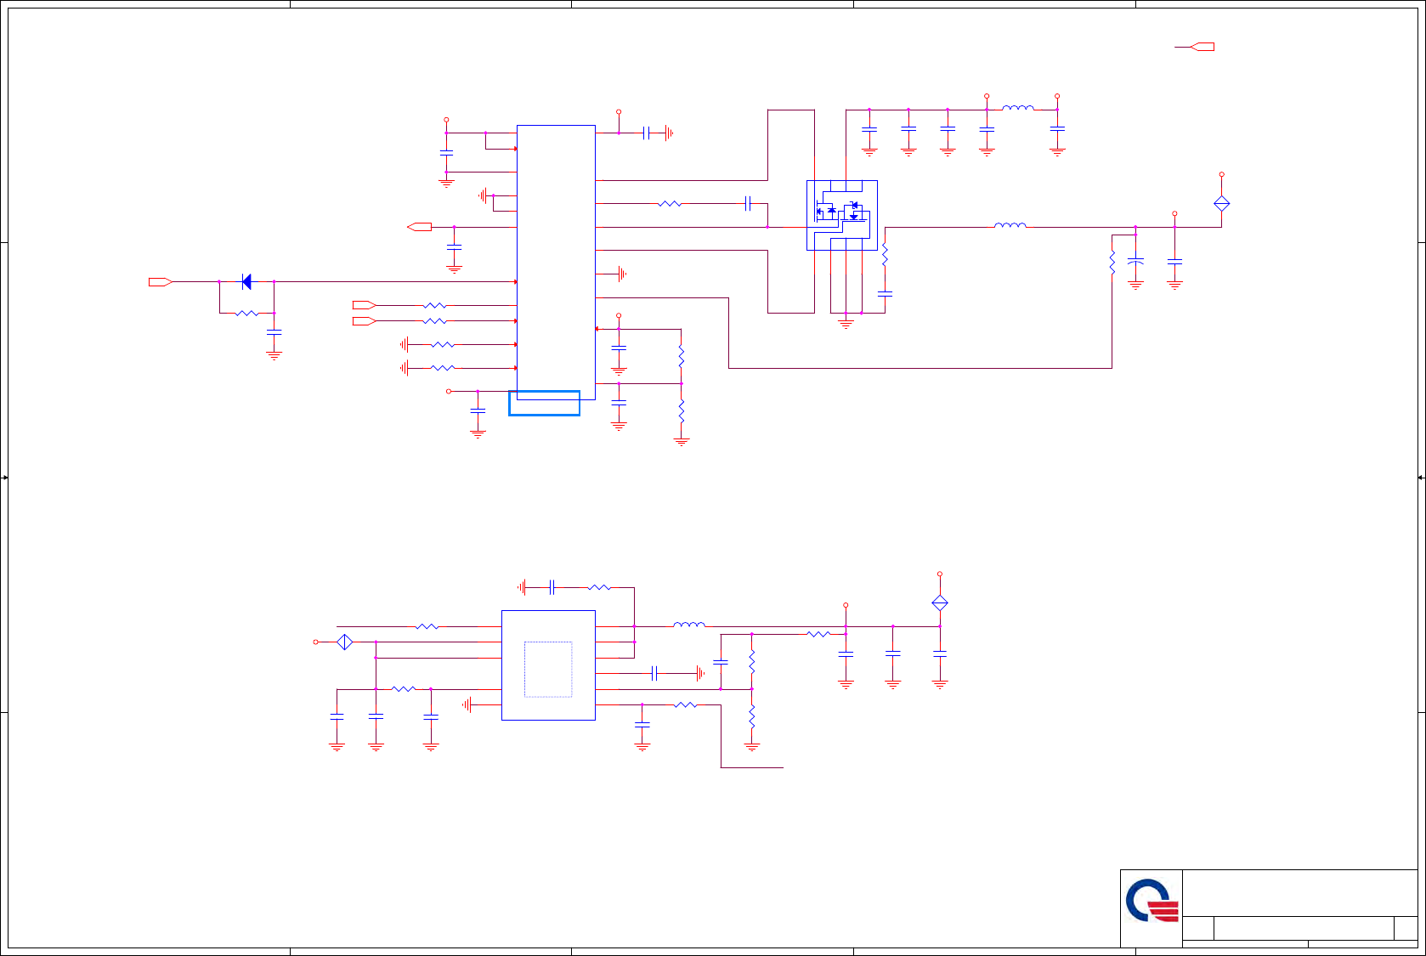Select the resistor wired in parallel with the diode

point(246,314)
